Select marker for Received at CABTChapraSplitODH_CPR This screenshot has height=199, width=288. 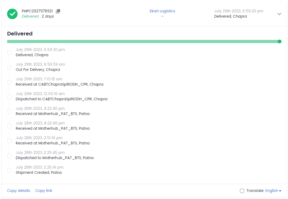9,82
